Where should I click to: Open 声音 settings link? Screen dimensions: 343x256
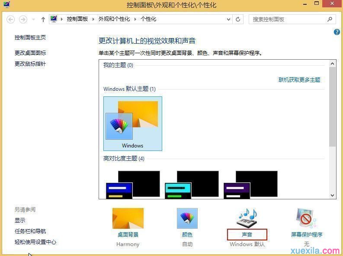[247, 234]
